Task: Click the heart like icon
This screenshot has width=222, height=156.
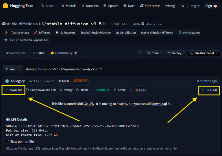Action: coord(112,24)
